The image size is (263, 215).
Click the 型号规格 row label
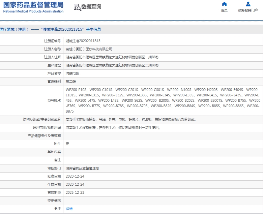tap(54, 100)
